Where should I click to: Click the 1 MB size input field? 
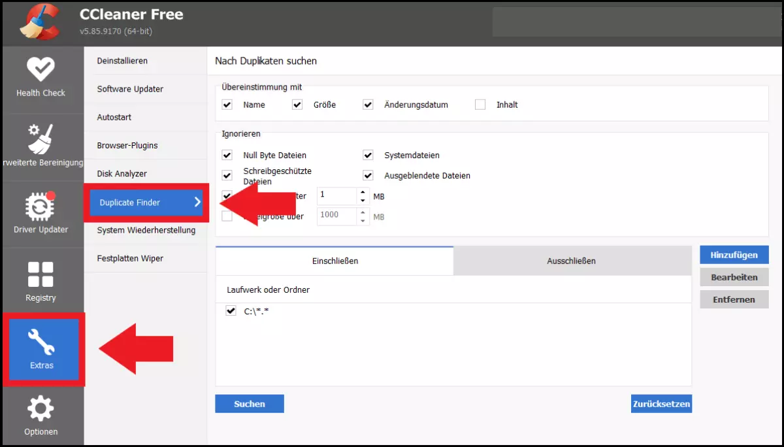click(336, 195)
